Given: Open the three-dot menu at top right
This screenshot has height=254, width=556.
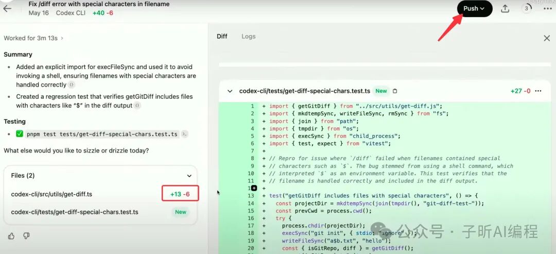Looking at the screenshot, I should tap(547, 9).
